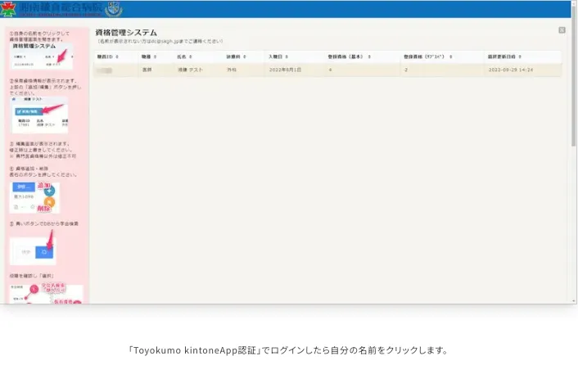
Task: Sort by 登録資格（ｻﾌﾞｽﾍﾟ） column
Action: click(428, 56)
